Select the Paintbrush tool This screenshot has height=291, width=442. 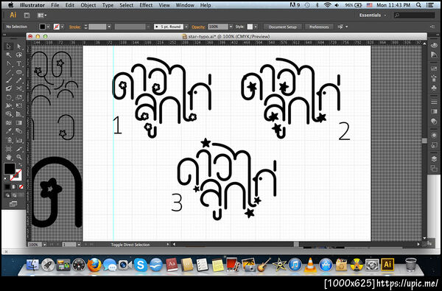(9, 80)
